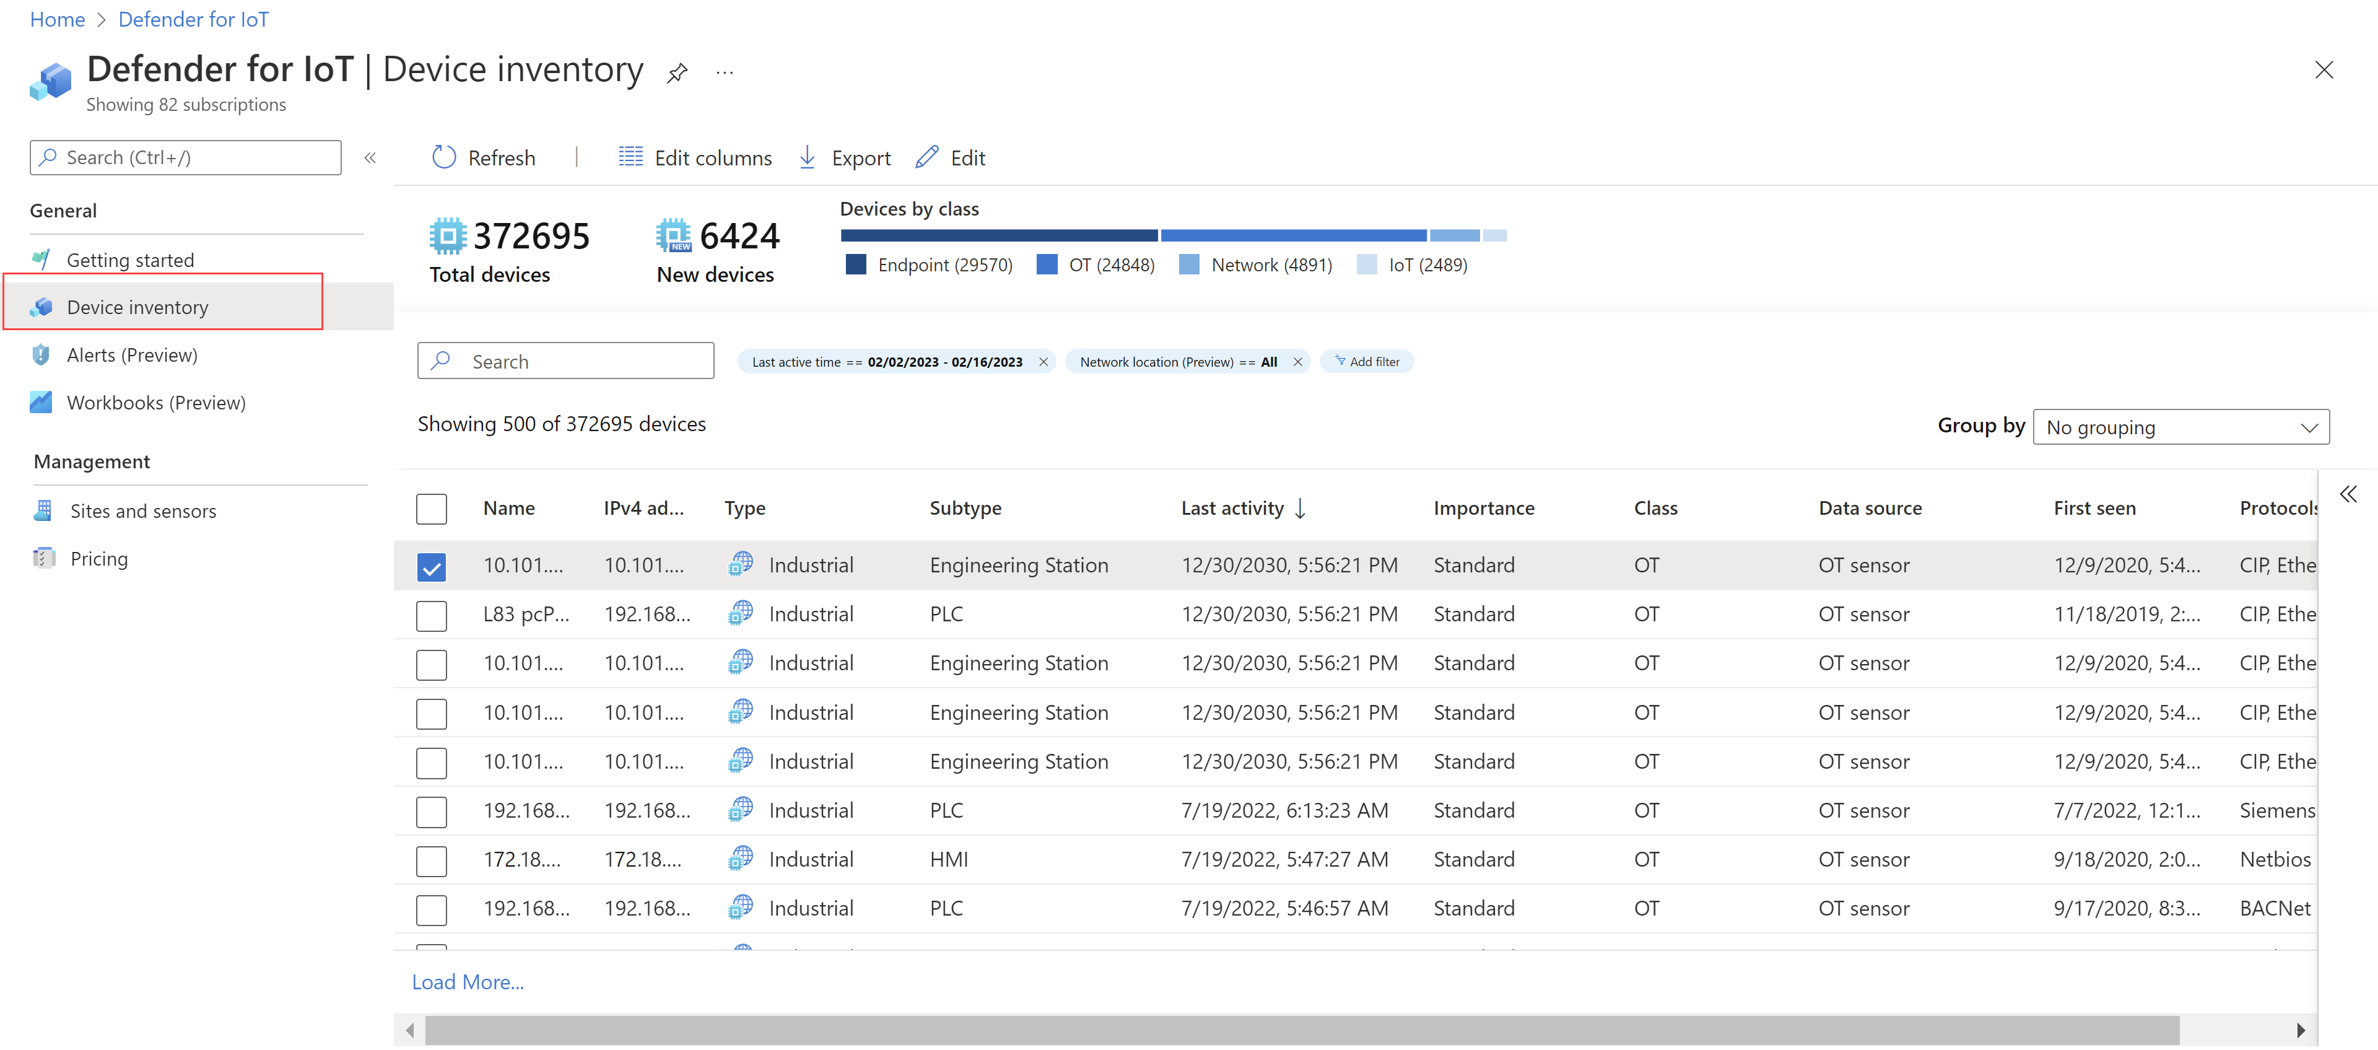Pin the Device inventory page
Screen dimensions: 2378x1050
point(677,72)
